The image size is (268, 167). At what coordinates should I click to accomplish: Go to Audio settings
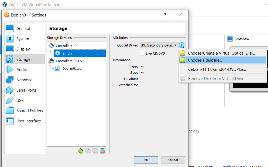pos(25,69)
